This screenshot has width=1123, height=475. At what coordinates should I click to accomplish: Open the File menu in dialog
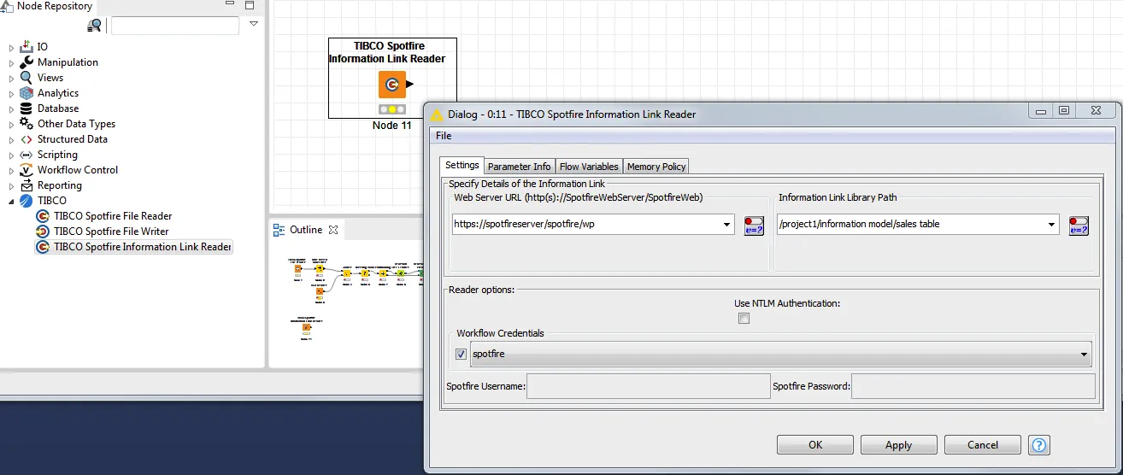444,136
